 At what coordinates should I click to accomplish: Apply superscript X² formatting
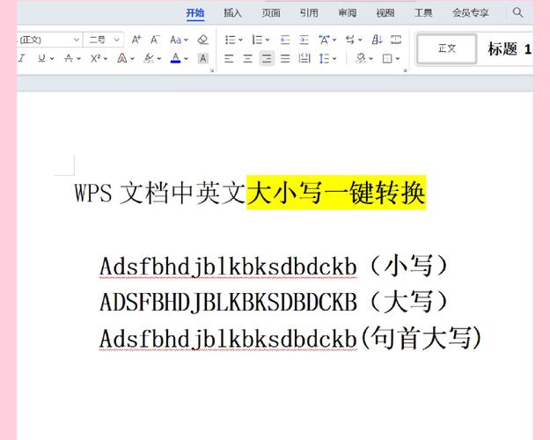click(95, 58)
